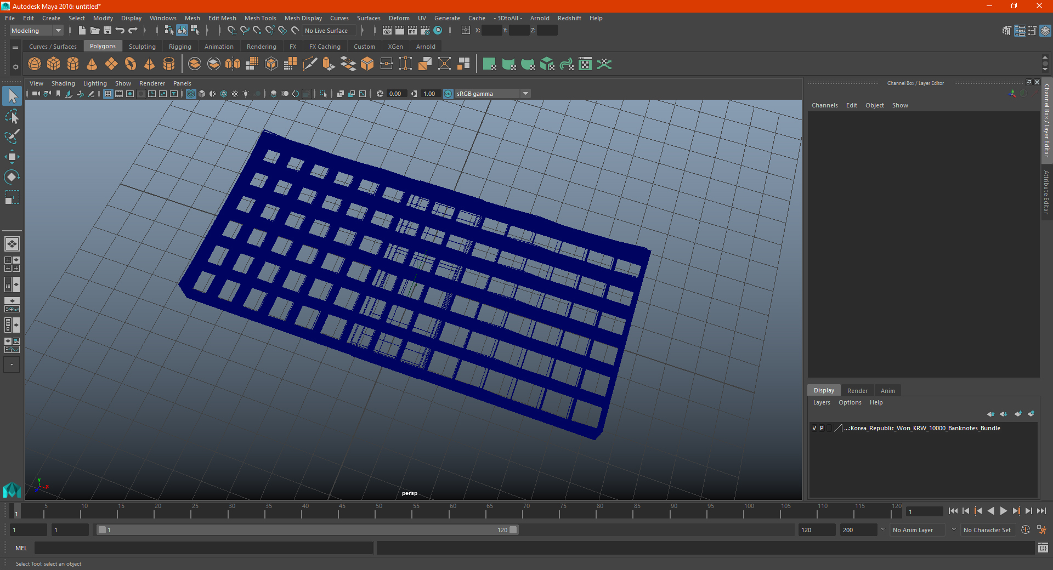Open the Modeling menu set dropdown
1053x570 pixels.
pyautogui.click(x=36, y=31)
